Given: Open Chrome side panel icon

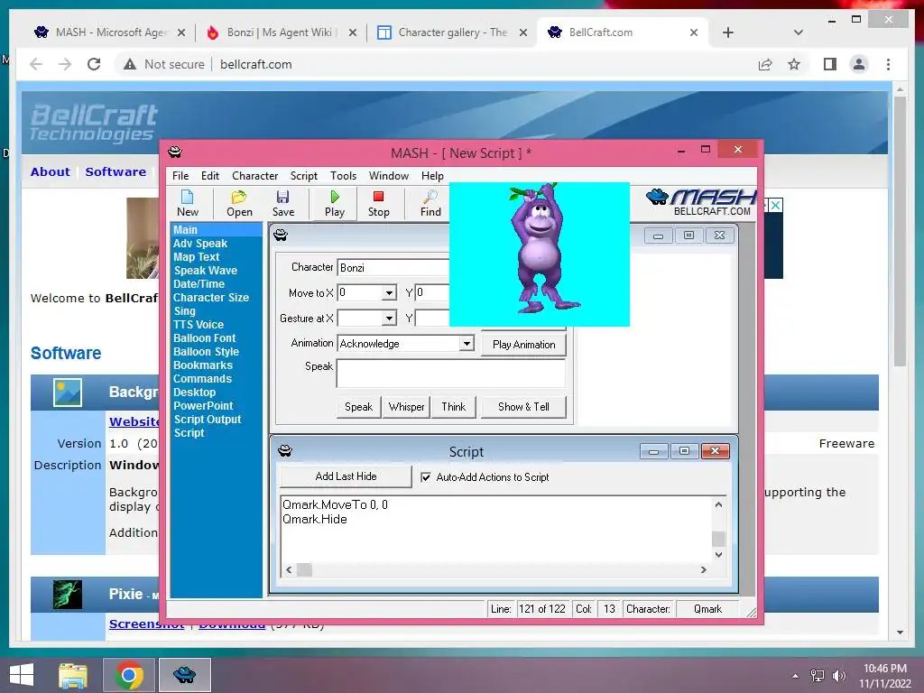Looking at the screenshot, I should pyautogui.click(x=830, y=64).
